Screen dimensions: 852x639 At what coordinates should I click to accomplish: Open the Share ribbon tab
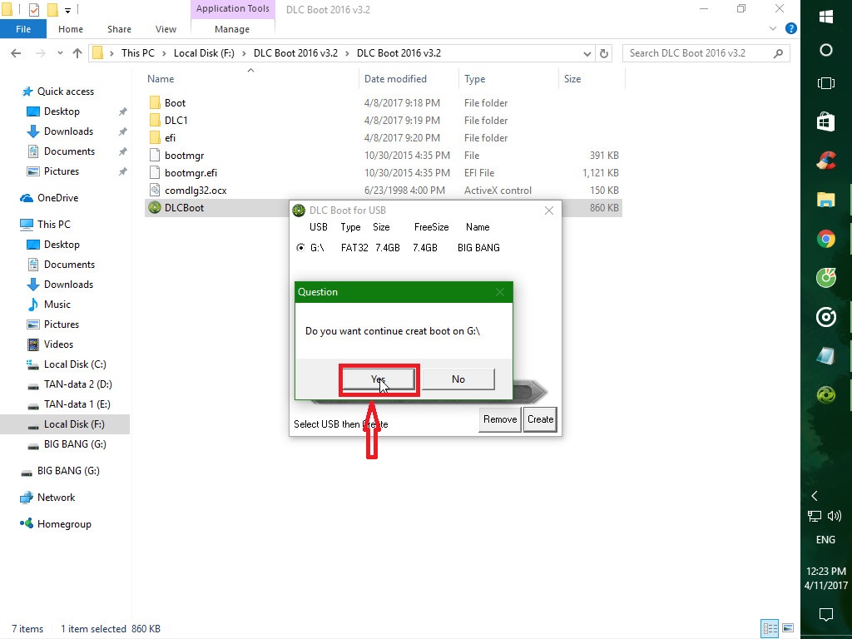click(x=119, y=29)
